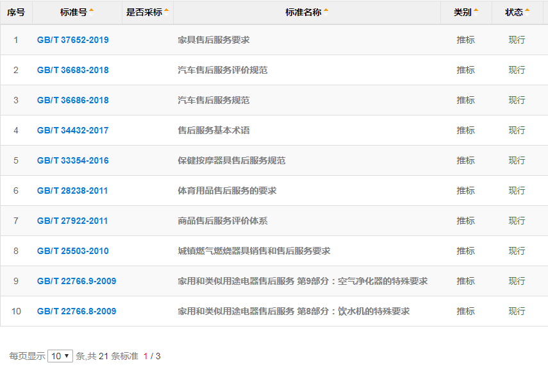Click sort arrow icon beside 标准名称 header

click(x=326, y=11)
